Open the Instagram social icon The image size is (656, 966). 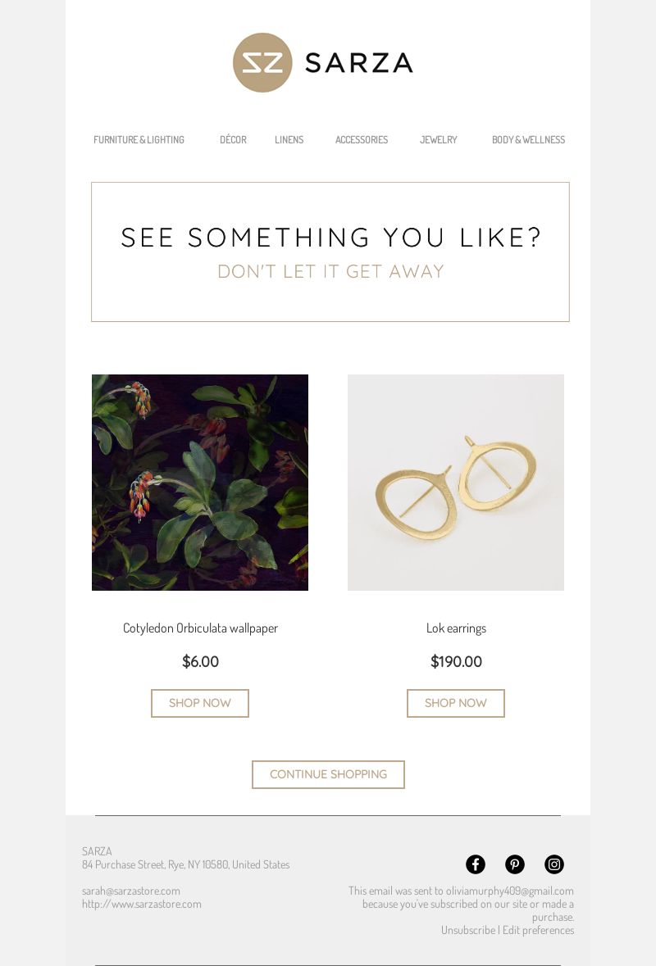[554, 864]
